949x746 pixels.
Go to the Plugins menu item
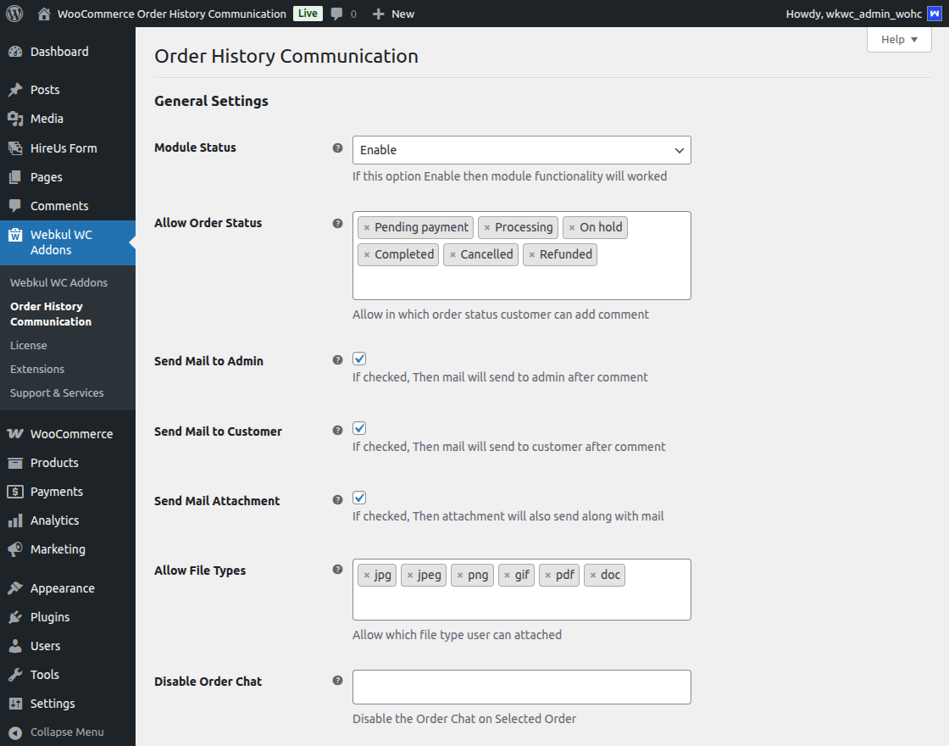[x=50, y=617]
